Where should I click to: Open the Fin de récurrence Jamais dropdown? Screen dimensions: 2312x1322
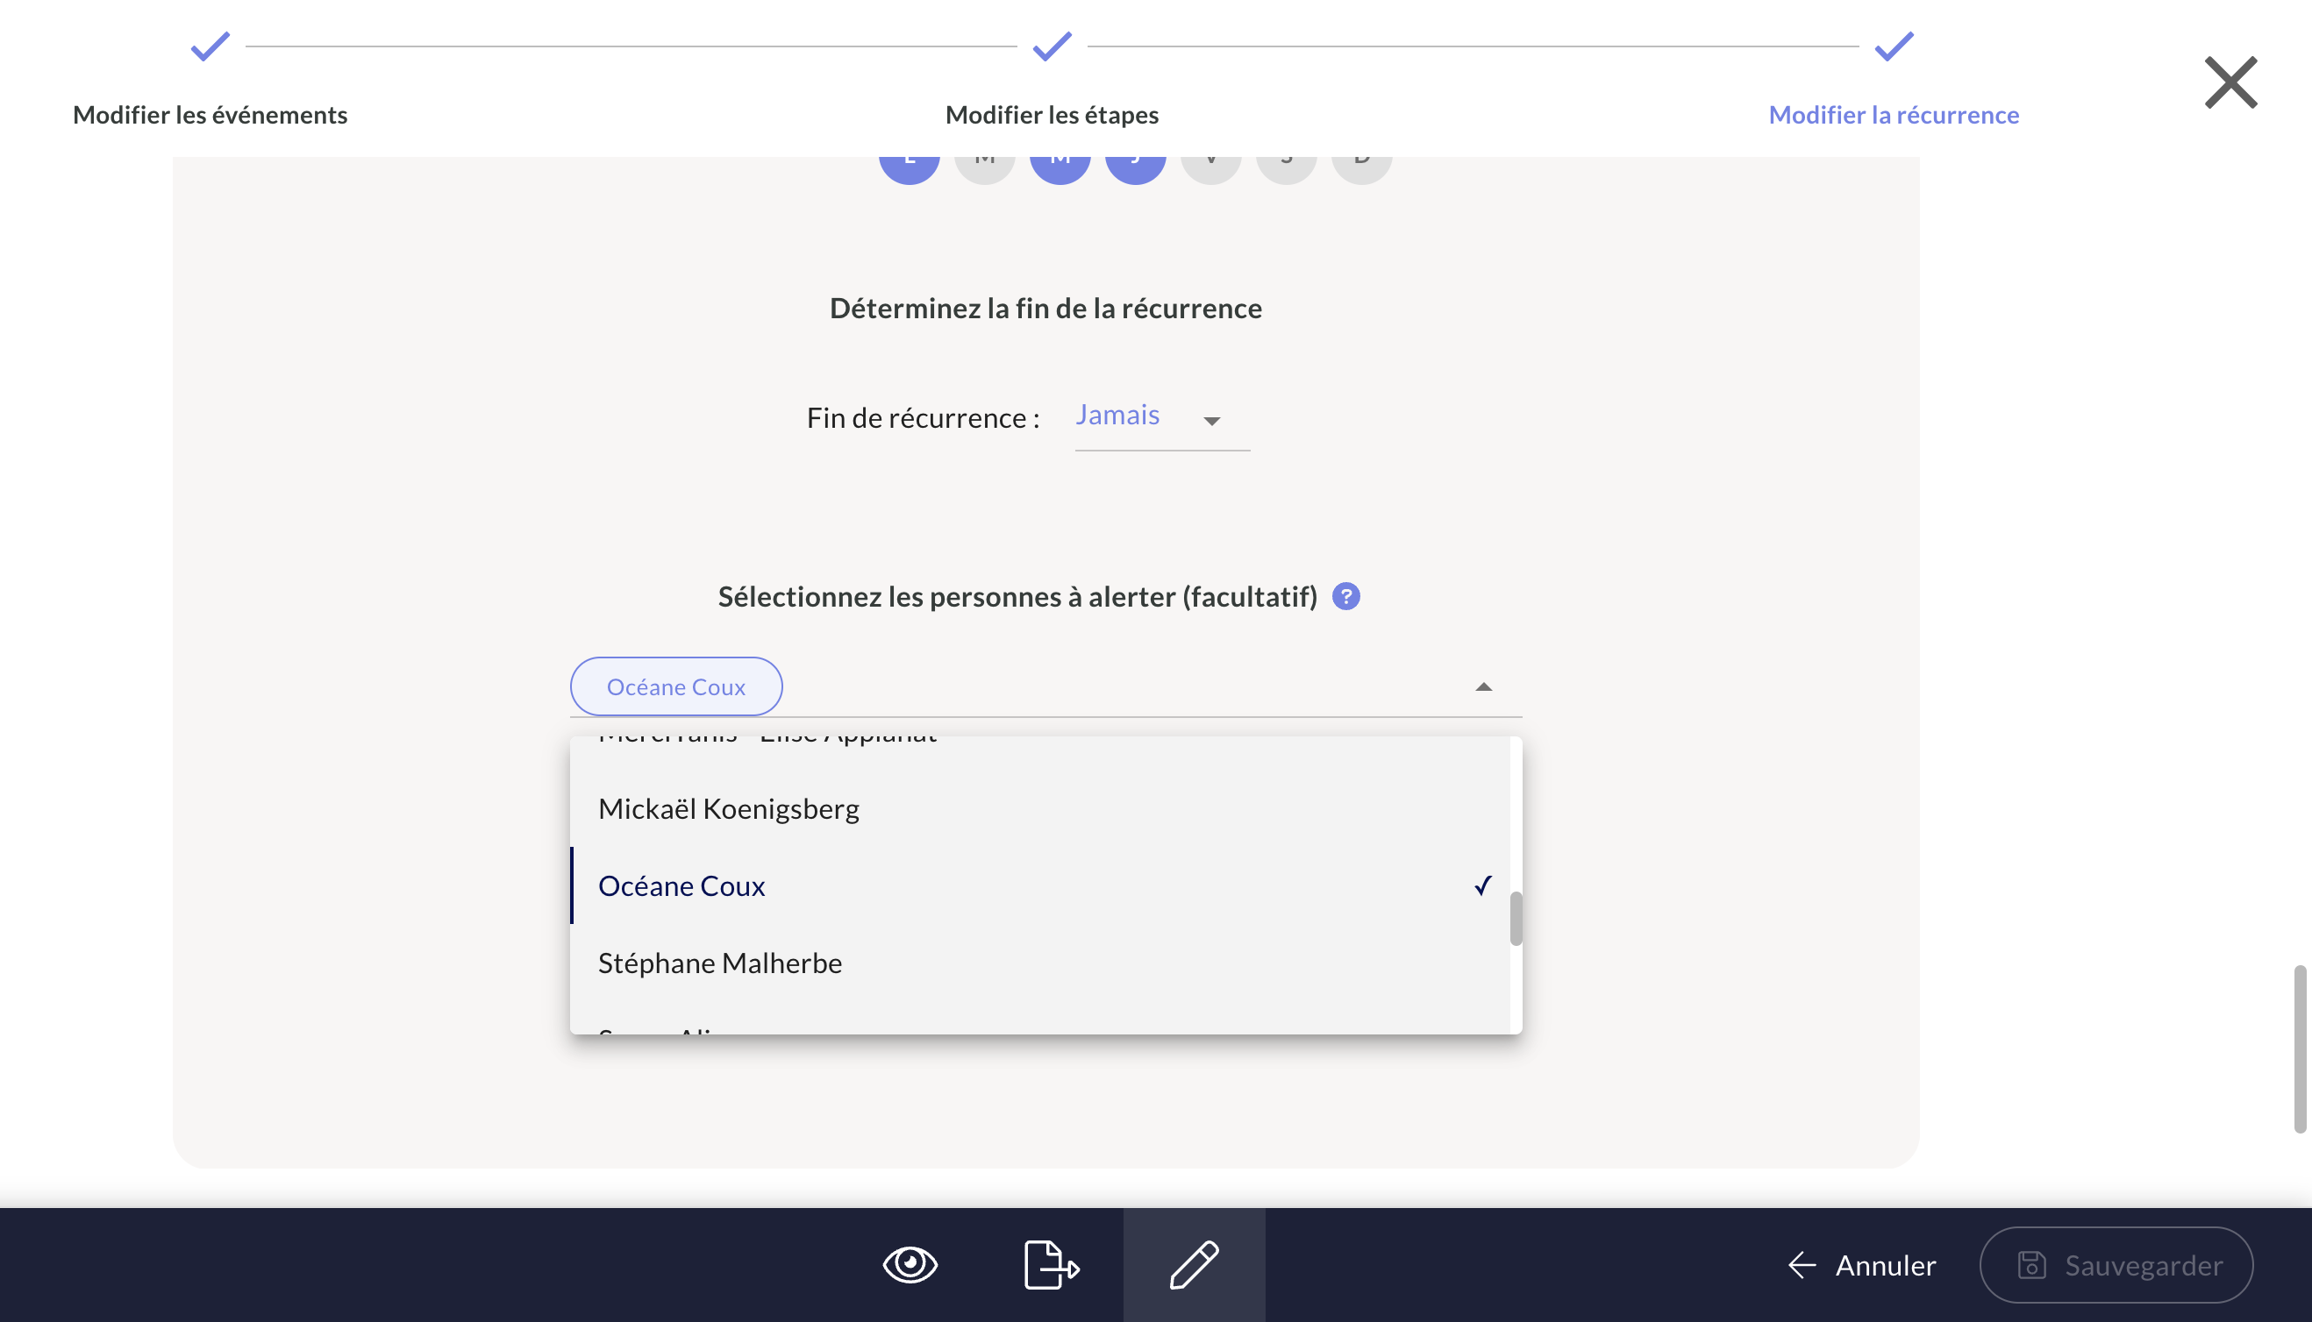coord(1117,416)
